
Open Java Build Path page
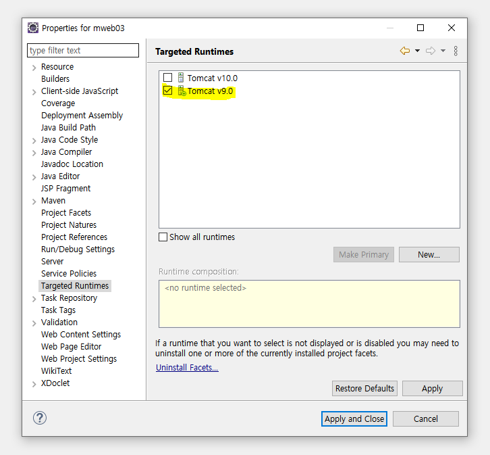click(68, 128)
